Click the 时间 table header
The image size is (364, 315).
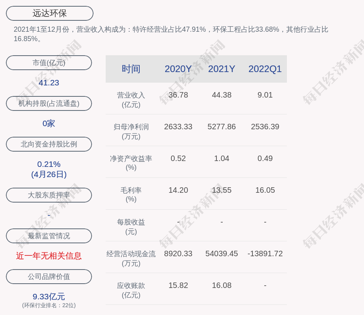(131, 69)
